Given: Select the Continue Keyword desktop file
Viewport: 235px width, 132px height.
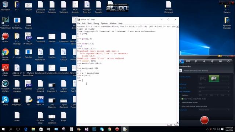Looking at the screenshot, I should tap(40, 86).
